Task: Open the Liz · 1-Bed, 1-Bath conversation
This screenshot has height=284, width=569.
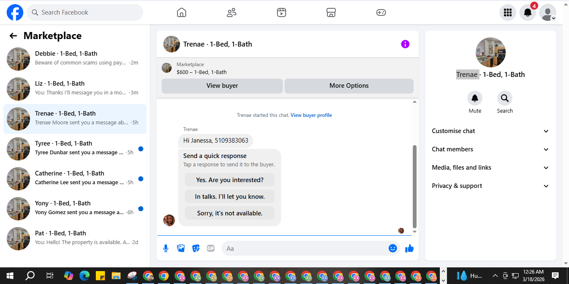Action: [x=75, y=89]
